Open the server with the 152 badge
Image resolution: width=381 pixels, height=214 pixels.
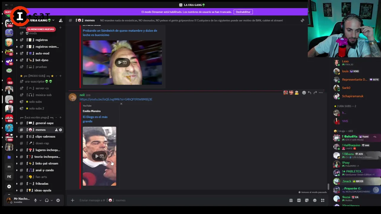[x=9, y=80]
